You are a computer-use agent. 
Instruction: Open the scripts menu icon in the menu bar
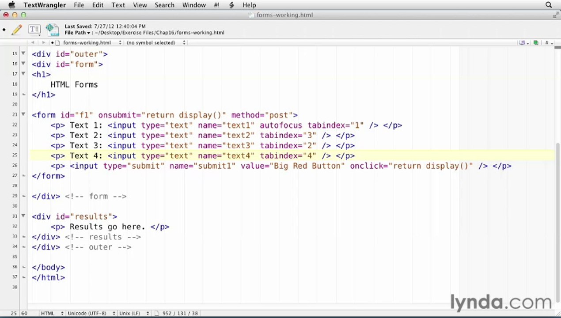point(231,5)
